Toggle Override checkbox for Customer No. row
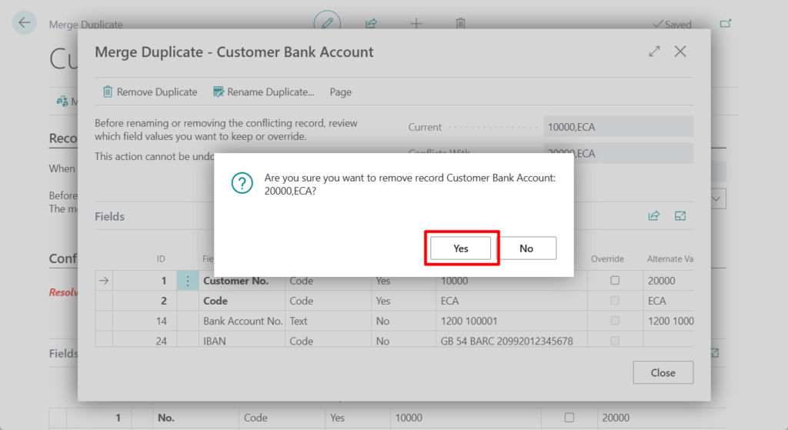The width and height of the screenshot is (788, 430). coord(615,281)
